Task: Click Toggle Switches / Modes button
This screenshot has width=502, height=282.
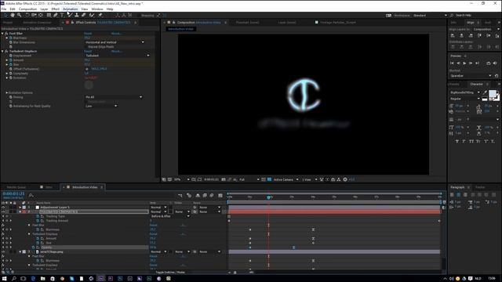Action: click(x=170, y=273)
